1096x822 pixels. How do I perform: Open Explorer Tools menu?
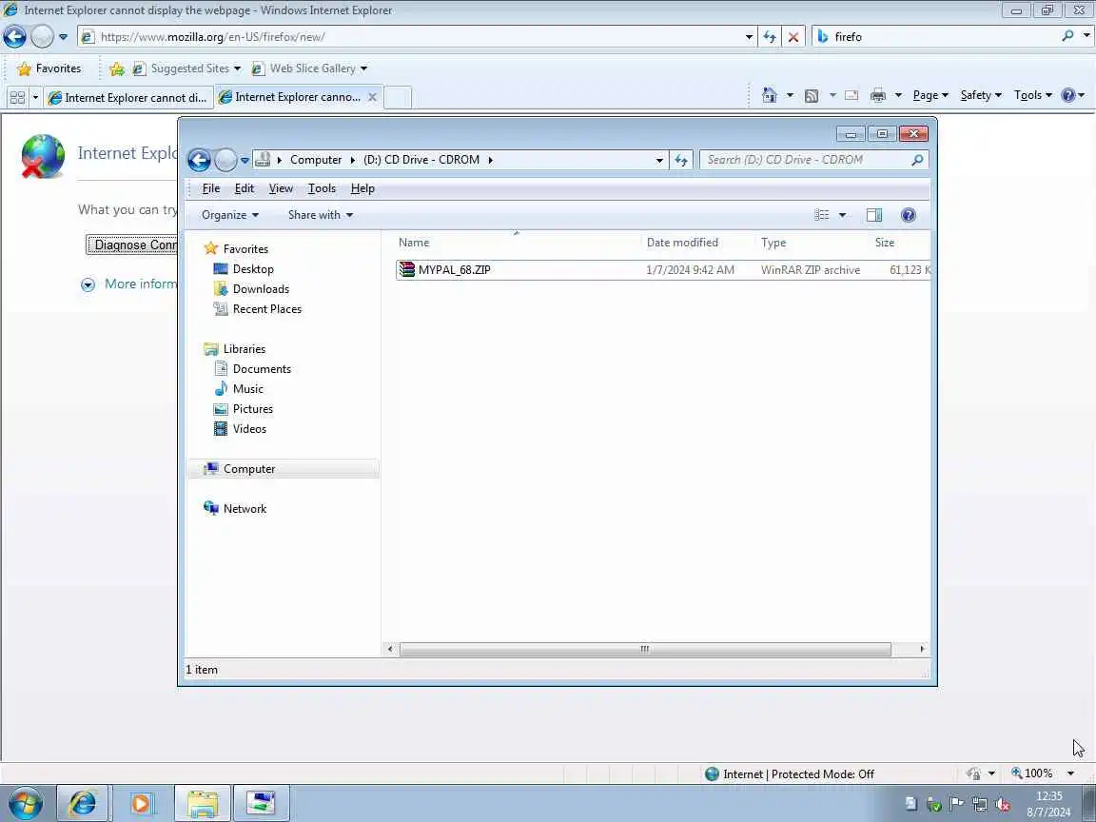coord(322,188)
